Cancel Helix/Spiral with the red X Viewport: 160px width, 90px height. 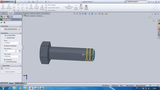click(4, 22)
